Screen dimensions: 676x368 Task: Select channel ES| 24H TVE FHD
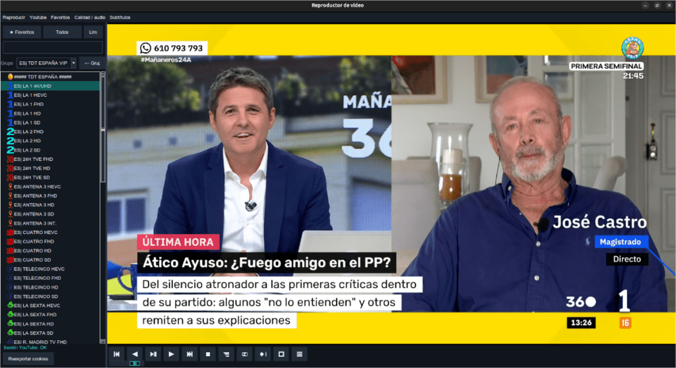(x=50, y=159)
